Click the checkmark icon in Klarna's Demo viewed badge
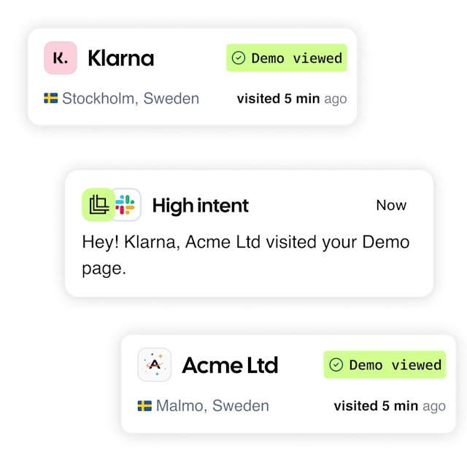This screenshot has height=467, width=467. coord(239,58)
